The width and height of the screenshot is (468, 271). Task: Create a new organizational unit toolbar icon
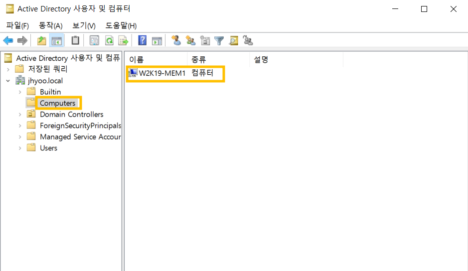click(205, 40)
